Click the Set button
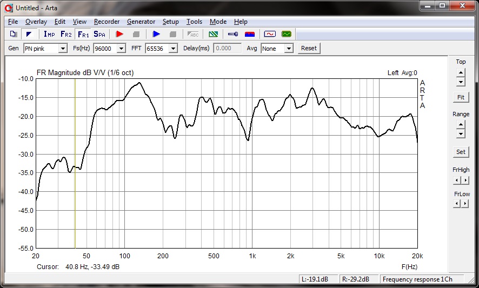Screen dimensions: 479x288 pos(461,152)
